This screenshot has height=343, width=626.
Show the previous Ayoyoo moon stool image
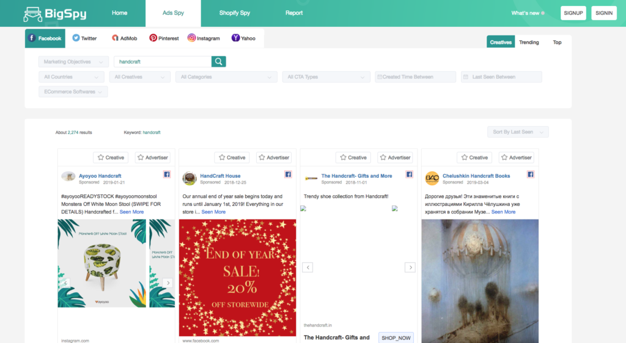[65, 282]
